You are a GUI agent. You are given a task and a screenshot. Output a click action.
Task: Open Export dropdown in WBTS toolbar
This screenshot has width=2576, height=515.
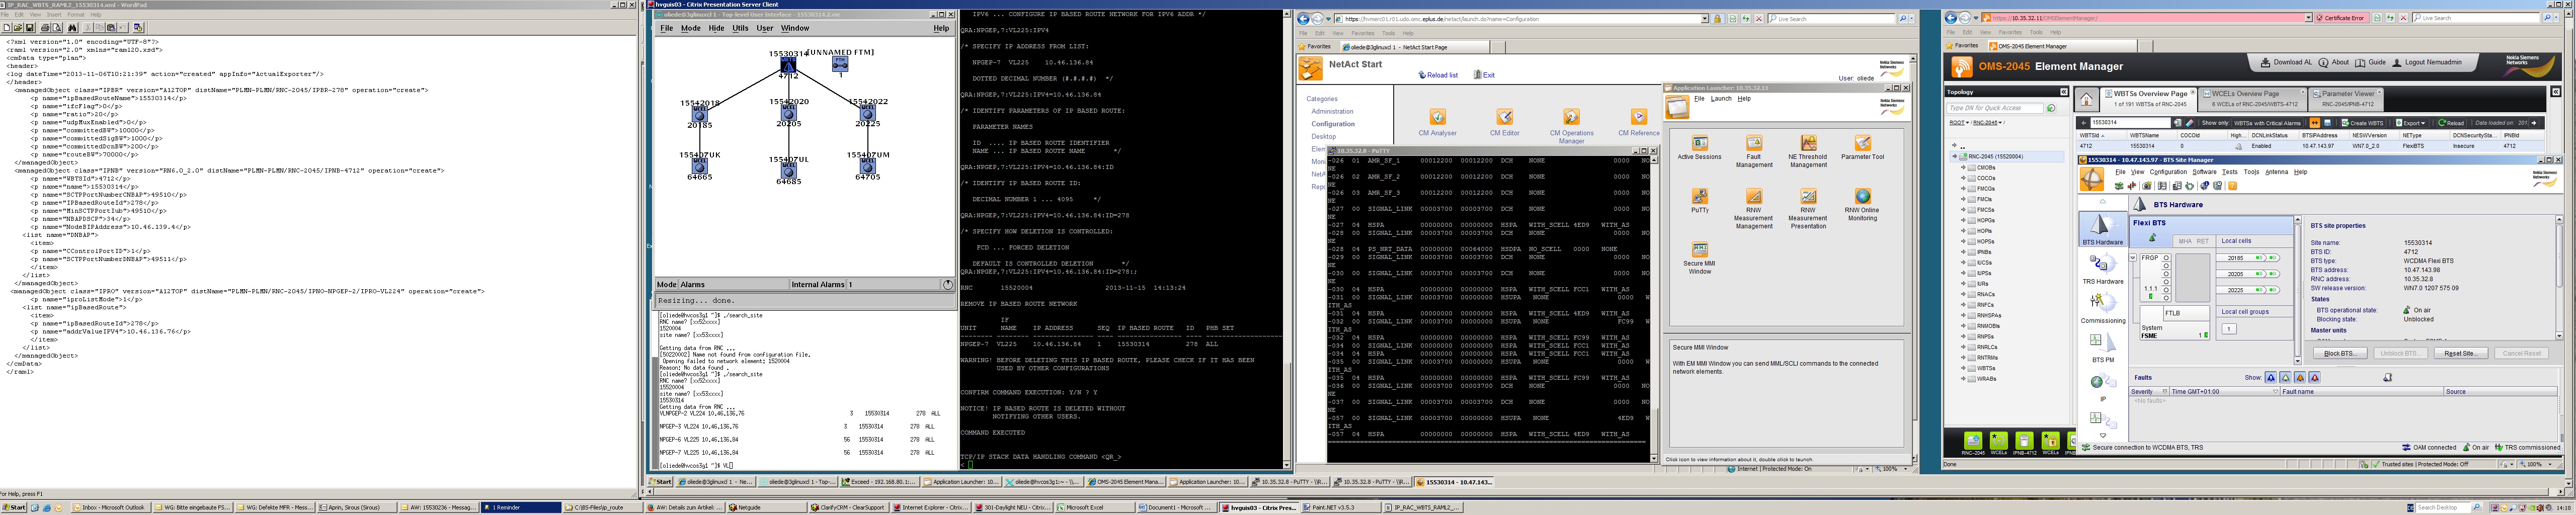tap(2410, 123)
